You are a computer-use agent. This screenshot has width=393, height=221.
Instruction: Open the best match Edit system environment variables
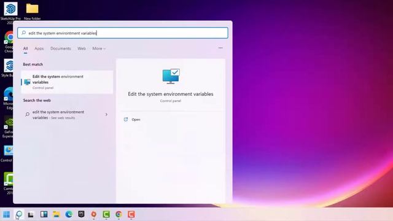click(67, 82)
